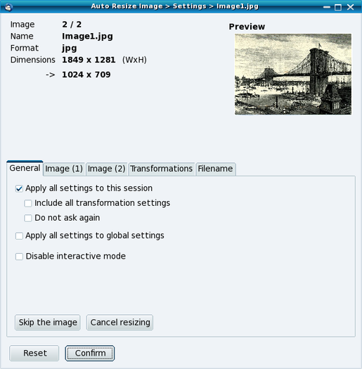Screen dimensions: 362x369
Task: Close the Image1.jpg settings dialog
Action: point(351,7)
